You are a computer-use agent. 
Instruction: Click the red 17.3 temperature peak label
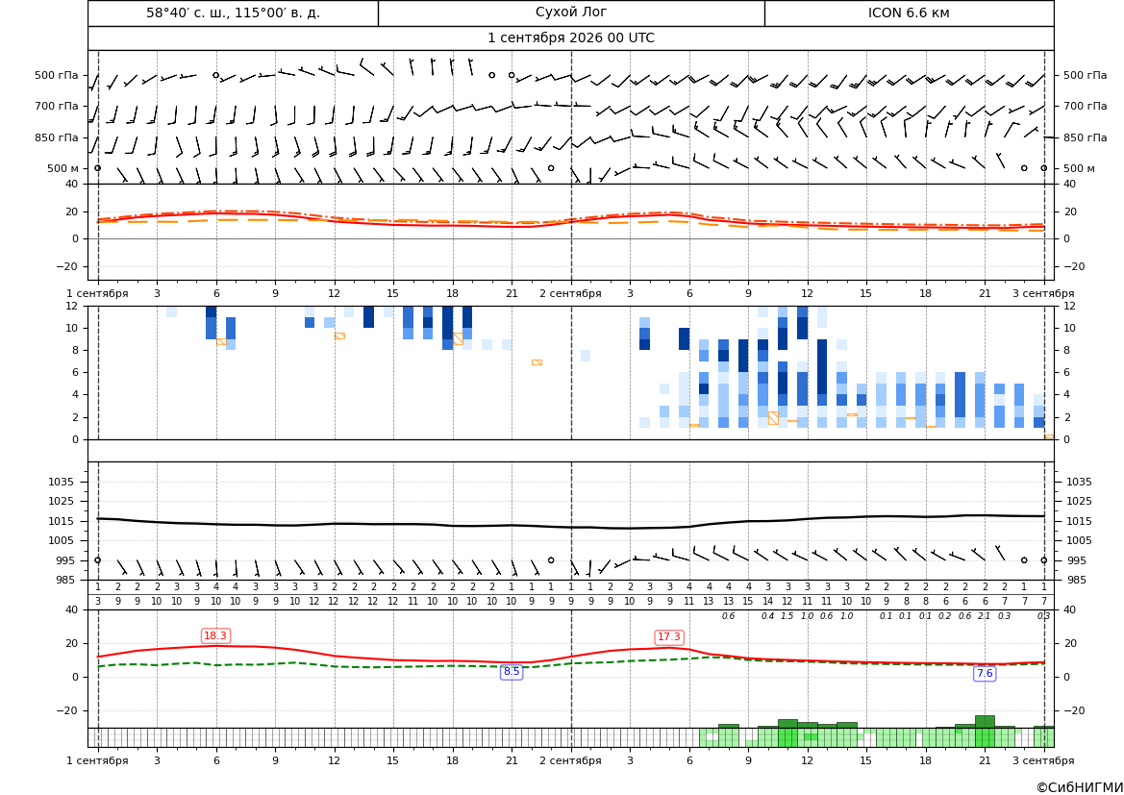click(669, 636)
